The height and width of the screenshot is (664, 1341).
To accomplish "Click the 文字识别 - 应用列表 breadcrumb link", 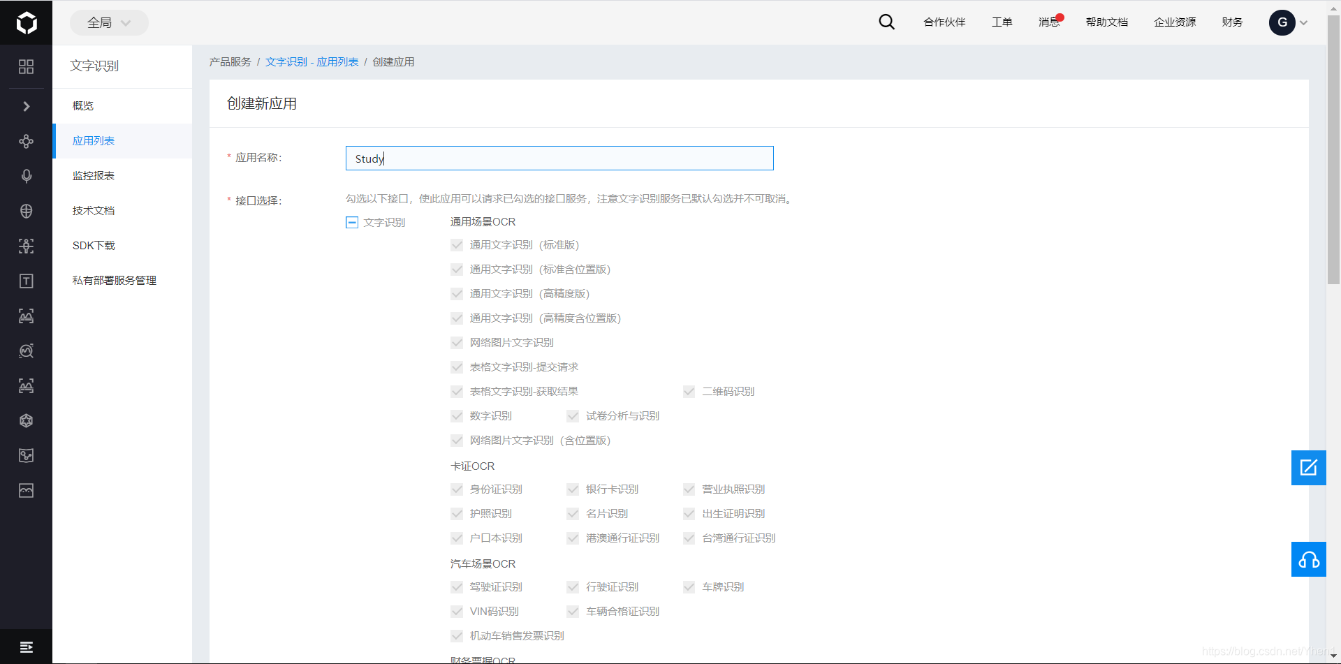I will tap(312, 62).
